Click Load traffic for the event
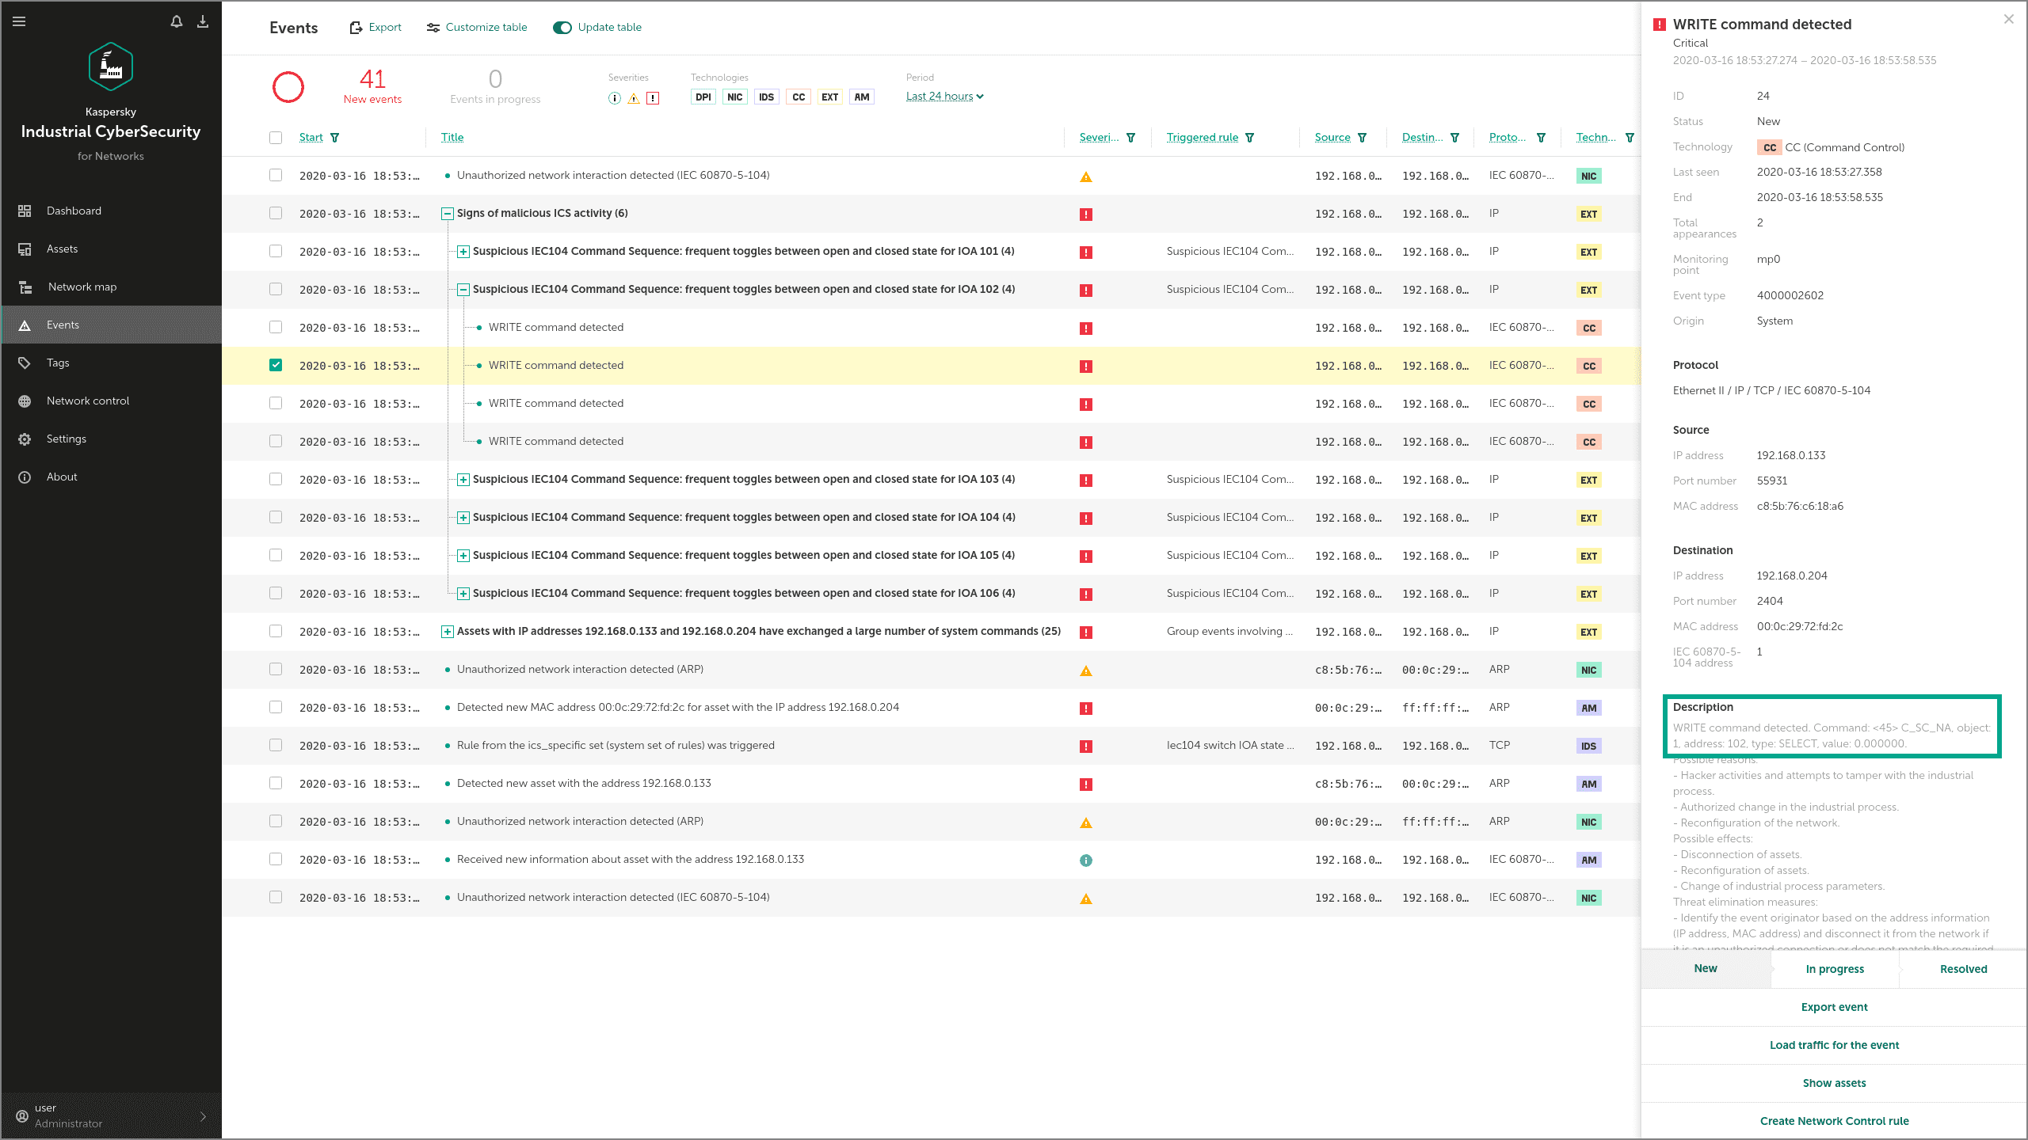This screenshot has height=1140, width=2028. [1834, 1045]
